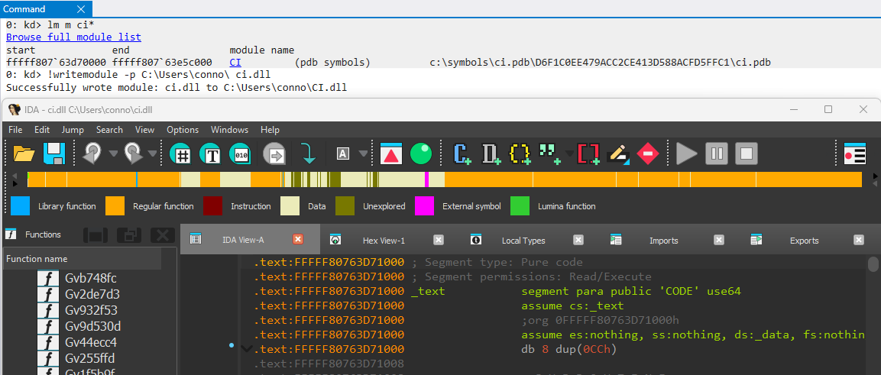Open backward jump history dropdown arrow
The image size is (881, 375).
[x=113, y=154]
